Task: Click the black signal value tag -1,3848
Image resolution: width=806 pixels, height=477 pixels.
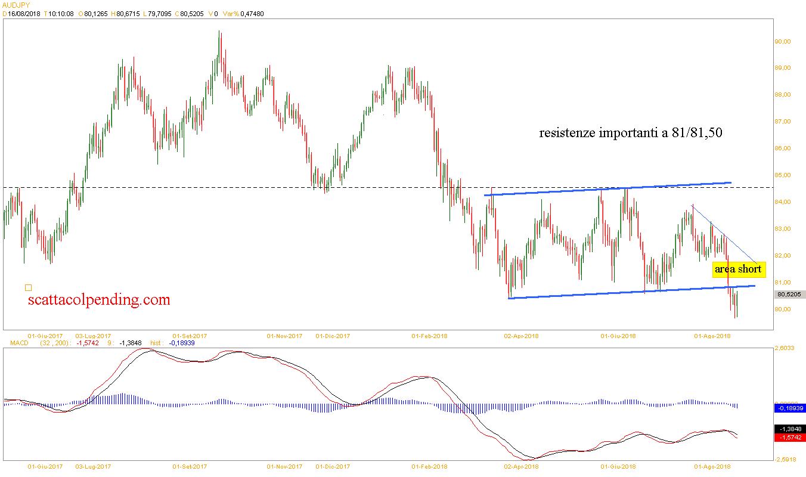Action: point(789,429)
